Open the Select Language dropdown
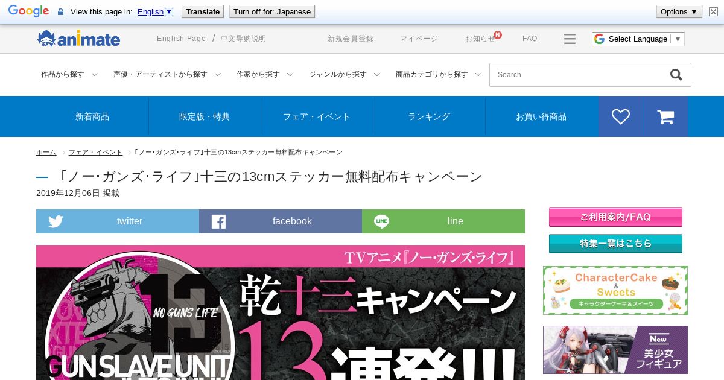The image size is (724, 380). coord(638,39)
